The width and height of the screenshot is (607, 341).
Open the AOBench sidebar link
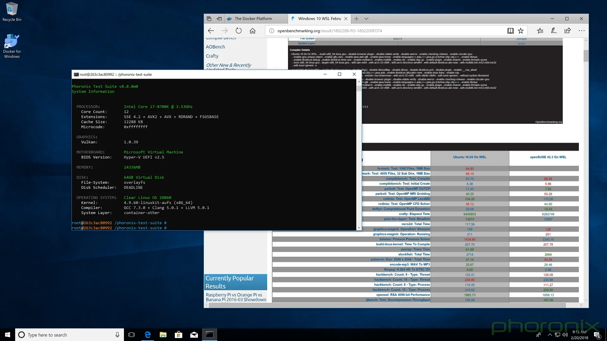[215, 47]
